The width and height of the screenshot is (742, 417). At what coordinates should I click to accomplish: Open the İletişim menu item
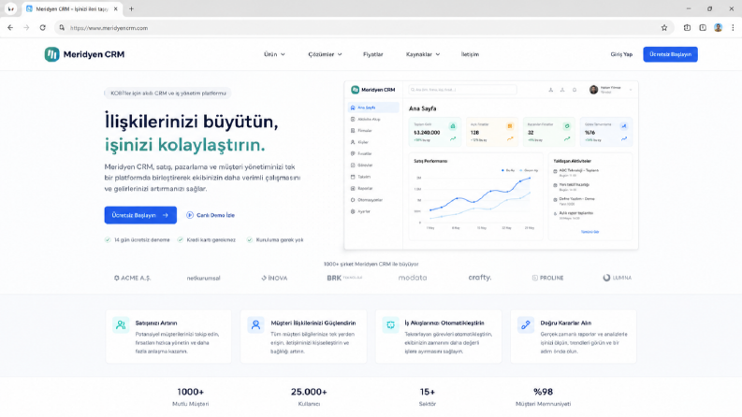[x=470, y=54]
